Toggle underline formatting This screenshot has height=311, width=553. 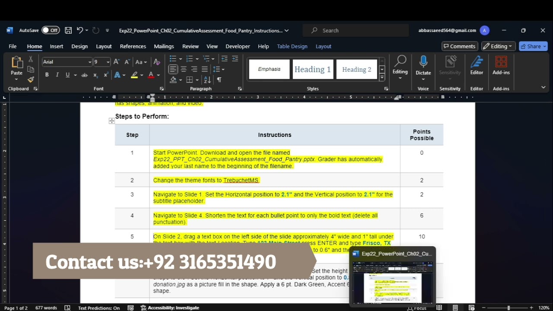click(x=67, y=75)
